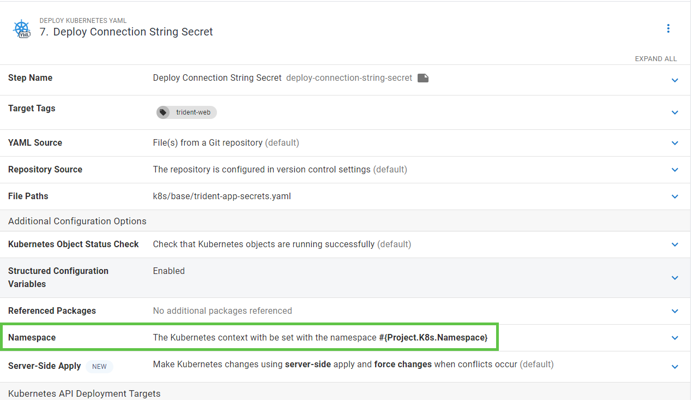Expand the Target Tags section
This screenshot has height=400, width=694.
coord(675,112)
